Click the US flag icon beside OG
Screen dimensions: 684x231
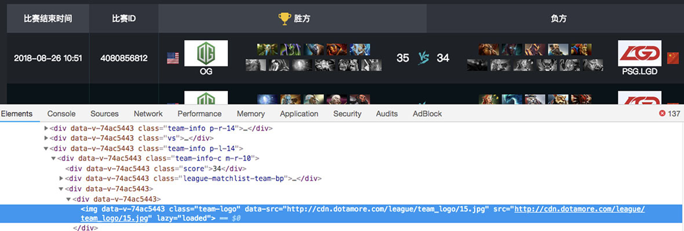tap(173, 58)
